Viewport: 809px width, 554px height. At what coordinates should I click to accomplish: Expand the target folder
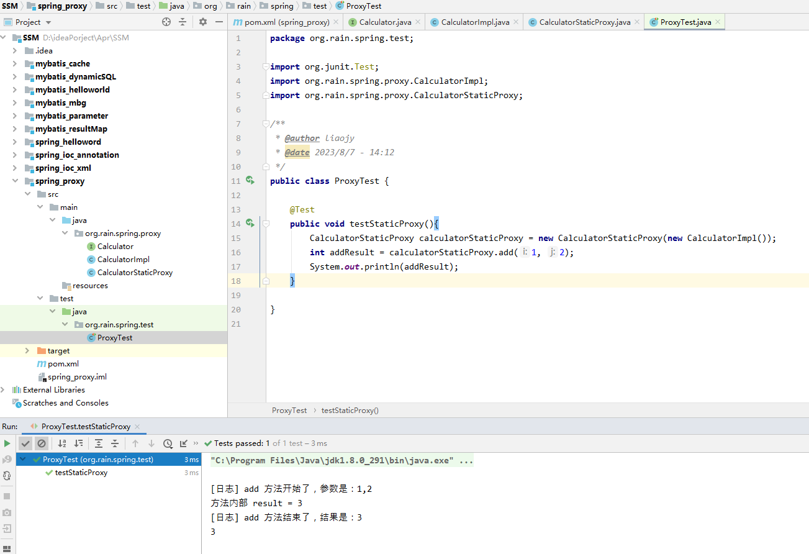tap(27, 351)
